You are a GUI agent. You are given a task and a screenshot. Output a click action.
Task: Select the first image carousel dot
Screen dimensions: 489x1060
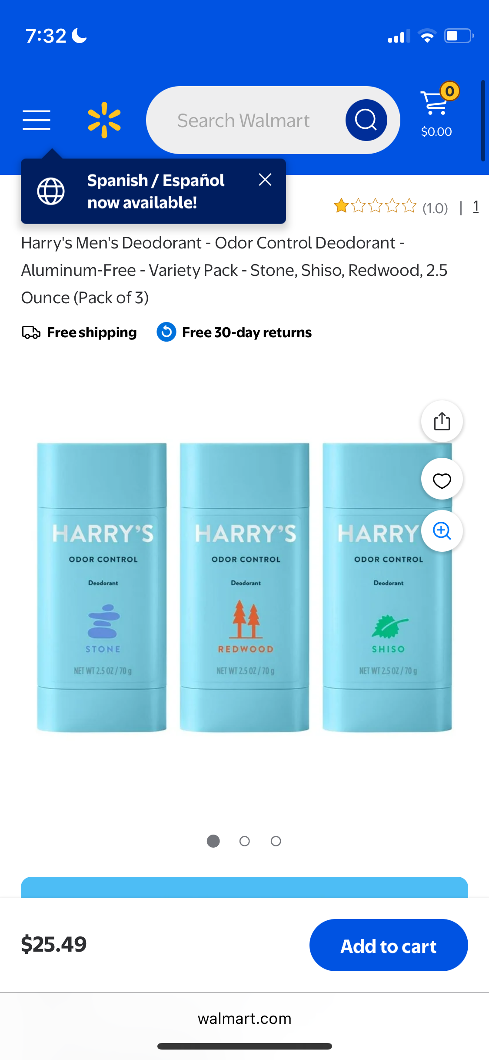click(213, 841)
